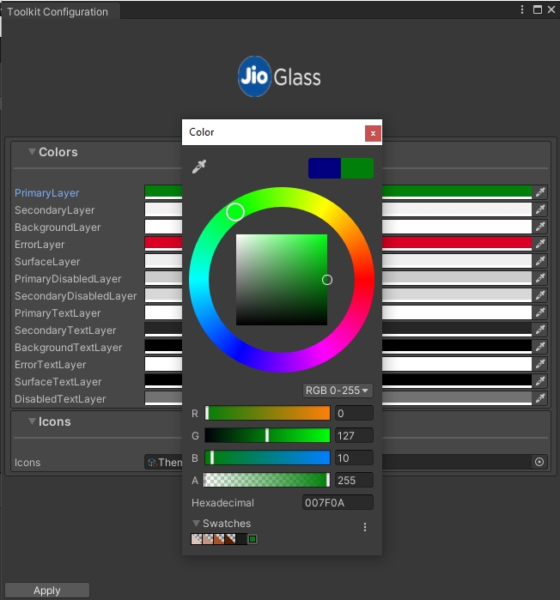Screen dimensions: 560x600
Task: Click the ErrorLayer red color bar
Action: point(455,244)
